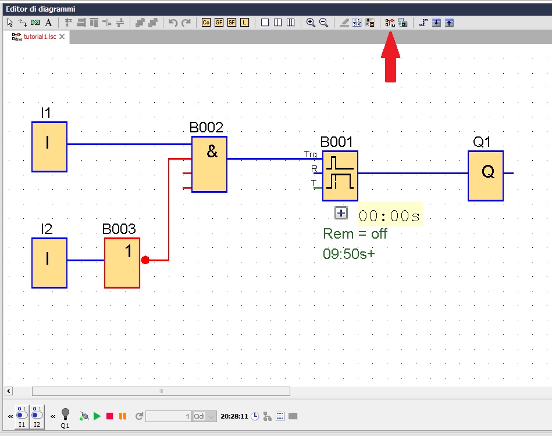Open the Cicli unit dropdown
Image resolution: width=552 pixels, height=436 pixels.
[x=211, y=416]
